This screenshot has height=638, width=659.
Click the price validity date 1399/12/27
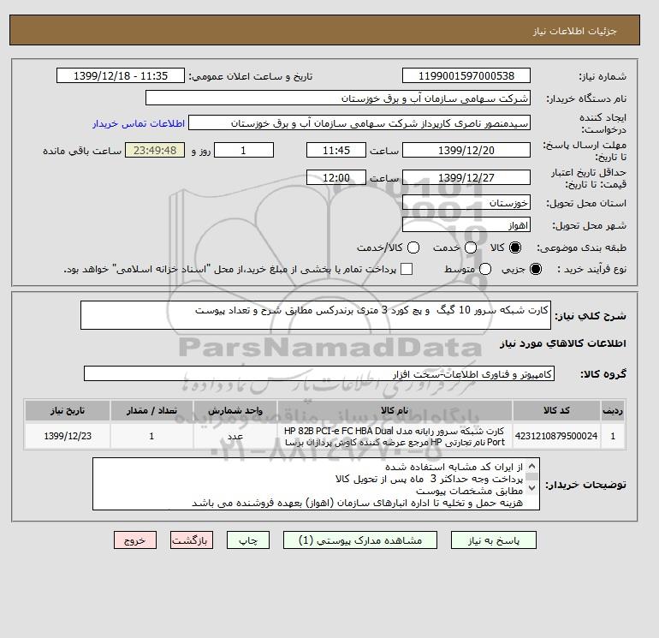click(x=466, y=177)
